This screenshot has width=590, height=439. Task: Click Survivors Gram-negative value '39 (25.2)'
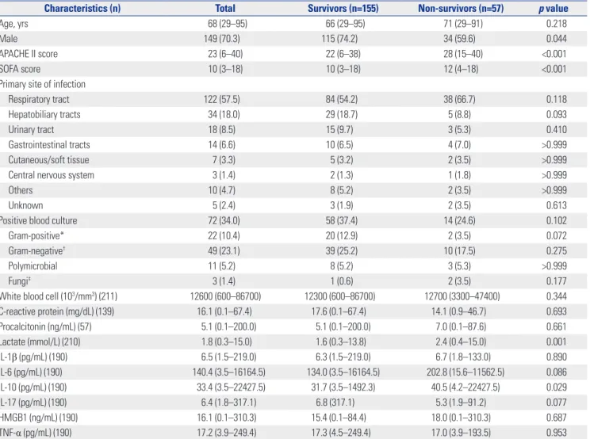(x=342, y=250)
